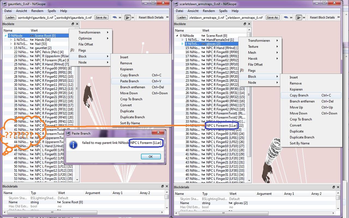Expand the HandFemale3rd [1] tree node
The width and height of the screenshot is (349, 218).
pyautogui.click(x=183, y=40)
